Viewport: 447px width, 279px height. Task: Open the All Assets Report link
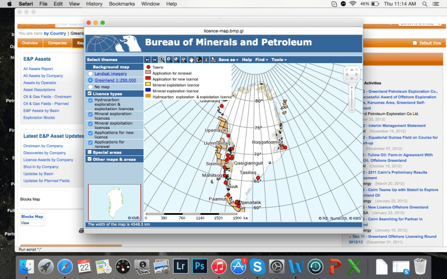tap(38, 69)
